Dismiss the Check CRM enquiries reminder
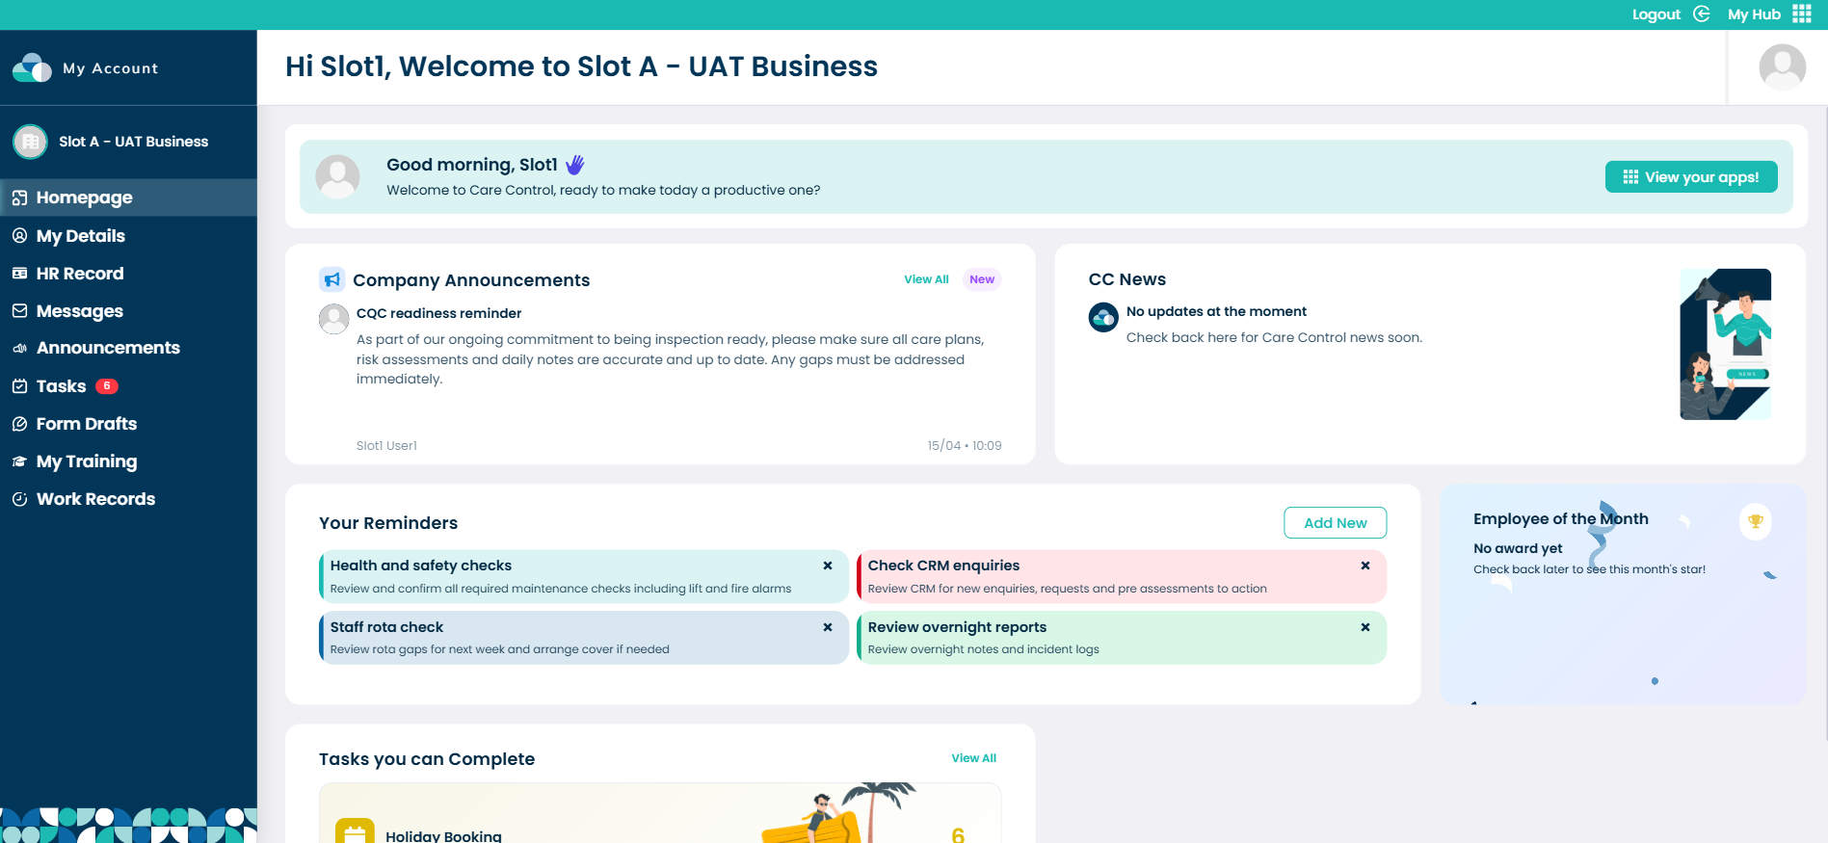The width and height of the screenshot is (1828, 843). 1365,566
